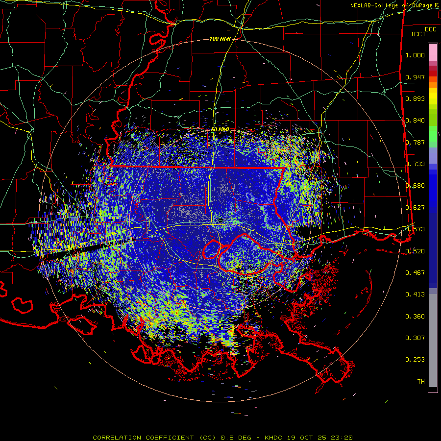This screenshot has height=441, width=441.
Task: Click the 0.680 legend value
Action: (x=415, y=186)
